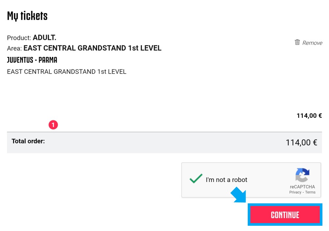Click the My tickets heading
The height and width of the screenshot is (231, 329).
point(27,16)
